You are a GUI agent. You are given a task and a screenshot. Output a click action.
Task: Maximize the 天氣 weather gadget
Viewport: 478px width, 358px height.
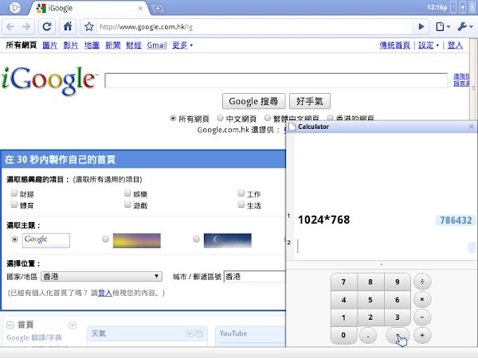click(199, 334)
